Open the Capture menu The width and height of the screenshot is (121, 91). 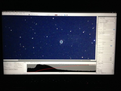click(x=14, y=13)
